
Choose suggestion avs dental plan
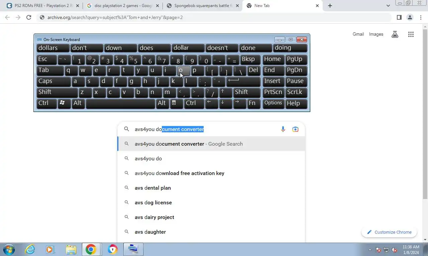click(211, 188)
